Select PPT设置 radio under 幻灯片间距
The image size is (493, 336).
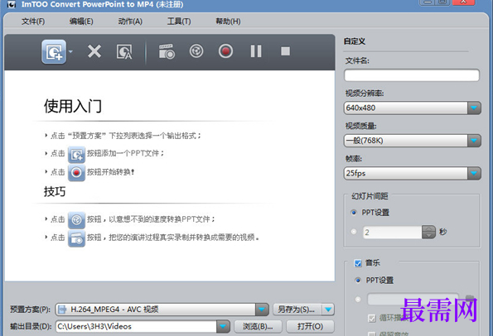pos(354,213)
